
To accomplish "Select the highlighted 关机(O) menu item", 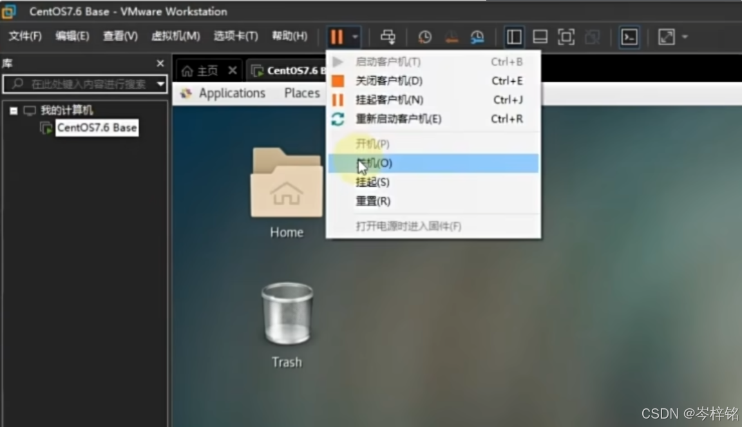I will (x=433, y=164).
